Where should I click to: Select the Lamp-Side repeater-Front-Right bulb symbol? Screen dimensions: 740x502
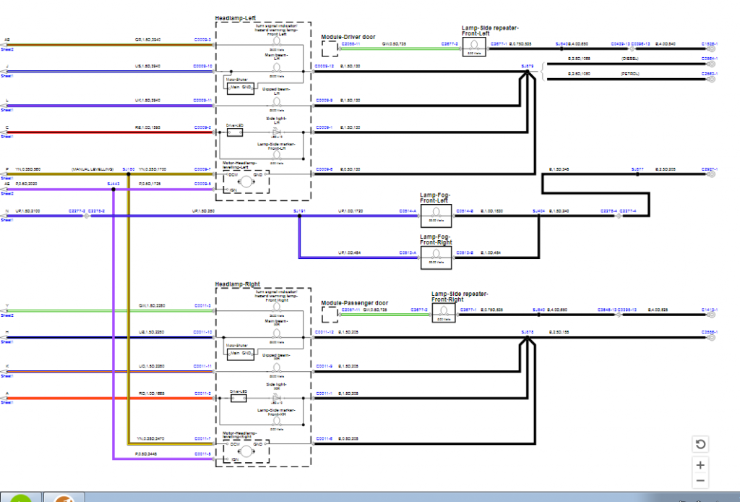click(x=444, y=311)
